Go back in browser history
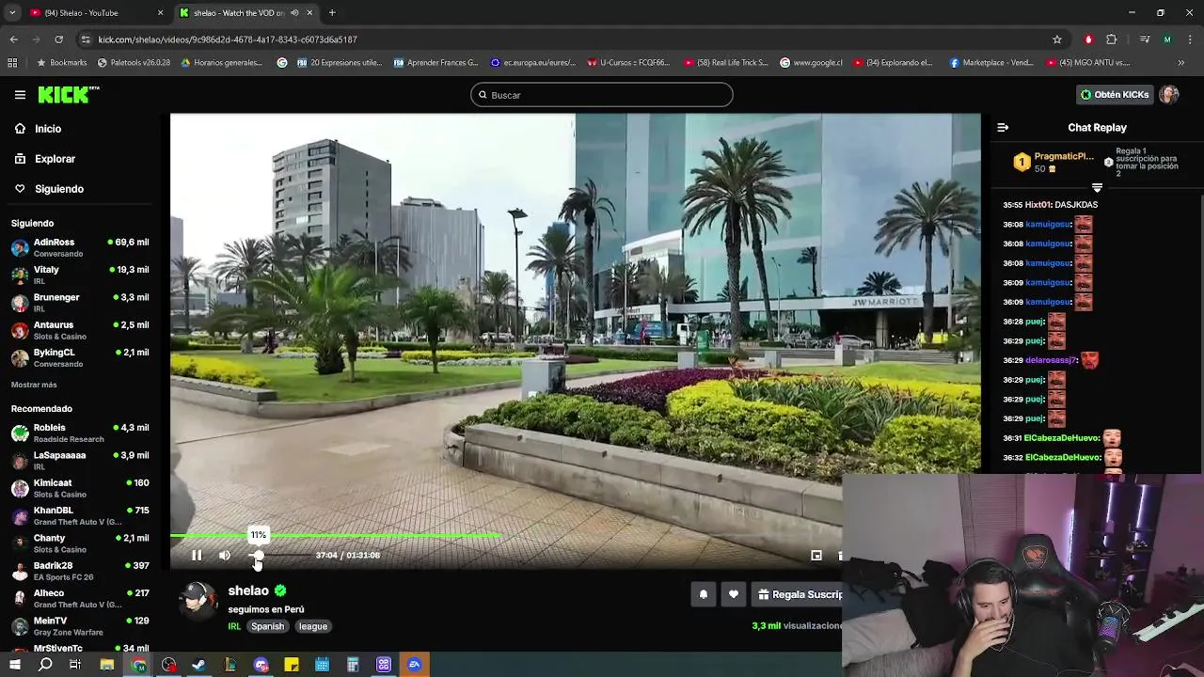Viewport: 1204px width, 677px height. pyautogui.click(x=13, y=39)
